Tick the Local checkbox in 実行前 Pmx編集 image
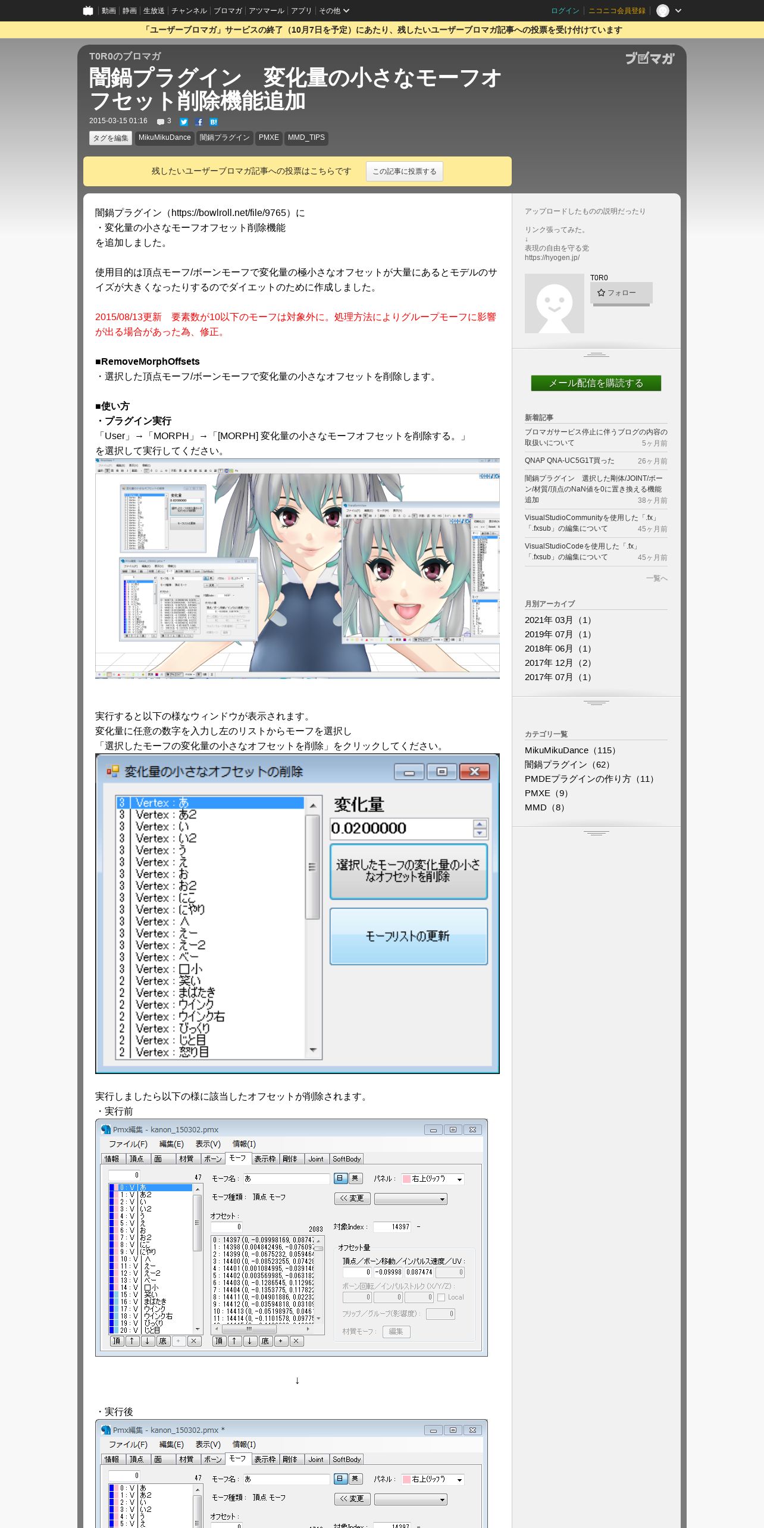 pos(441,1297)
